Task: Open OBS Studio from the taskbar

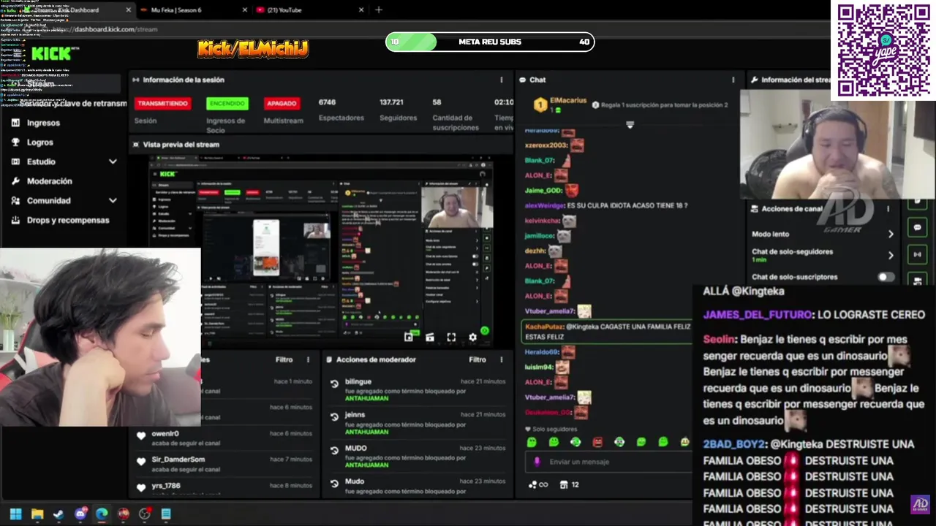Action: 145,514
